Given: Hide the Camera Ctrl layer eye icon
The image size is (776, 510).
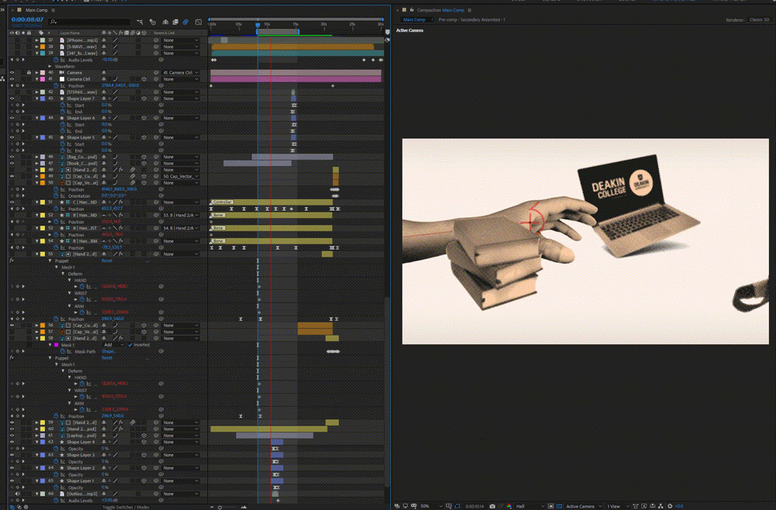Looking at the screenshot, I should coord(12,79).
